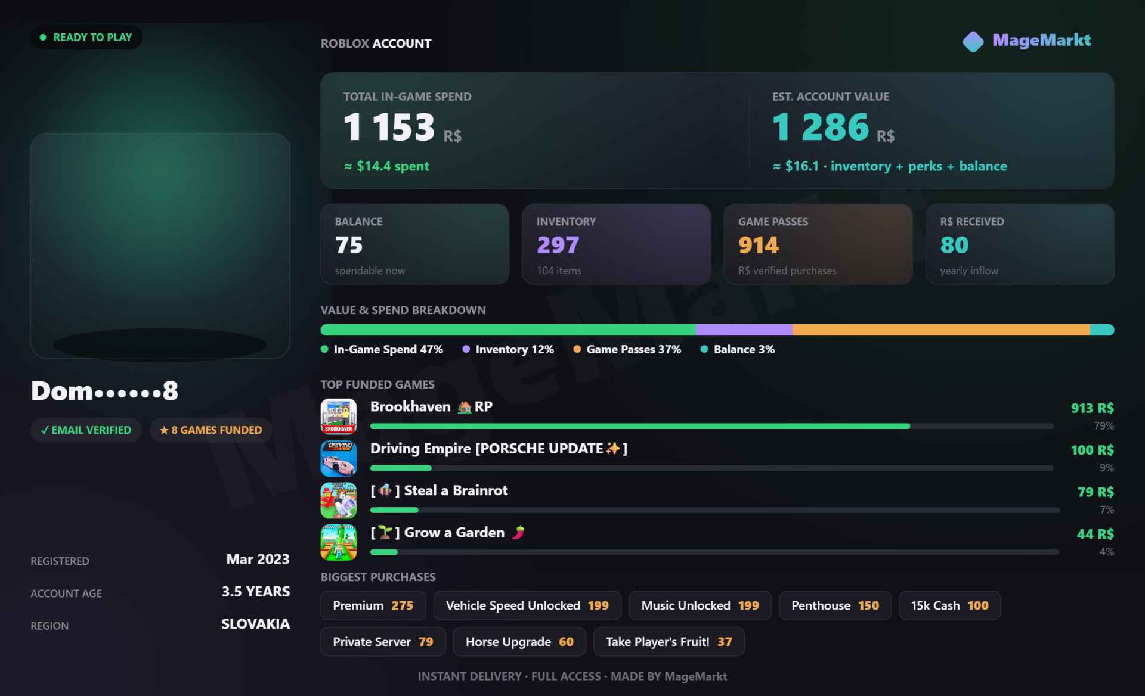The image size is (1145, 696).
Task: Click the 100 R$ amount
Action: [1092, 450]
